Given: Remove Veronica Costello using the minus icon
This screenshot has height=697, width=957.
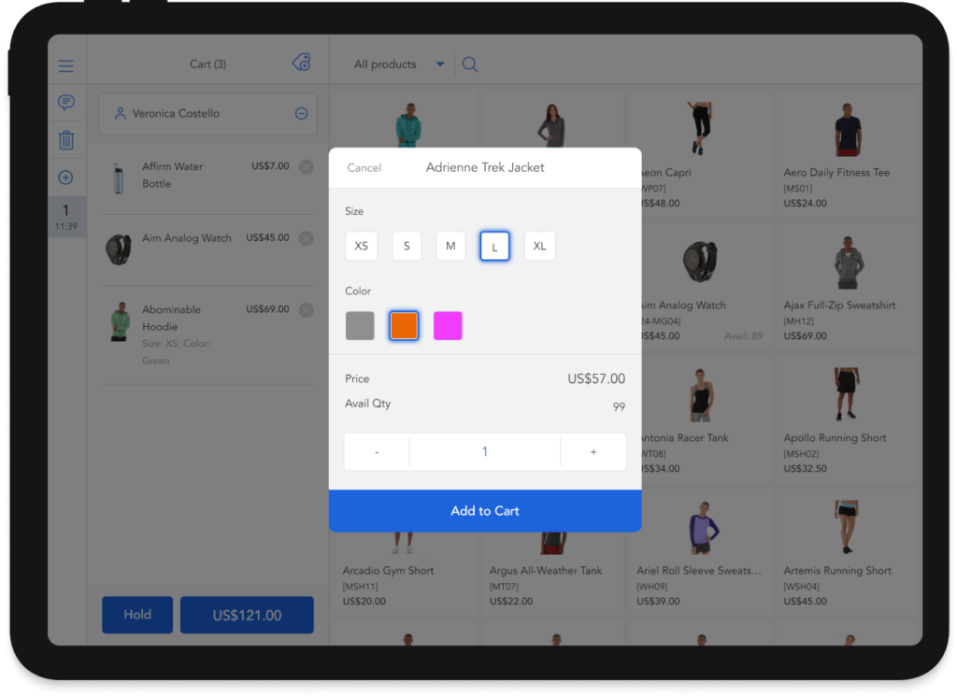Looking at the screenshot, I should click(301, 112).
